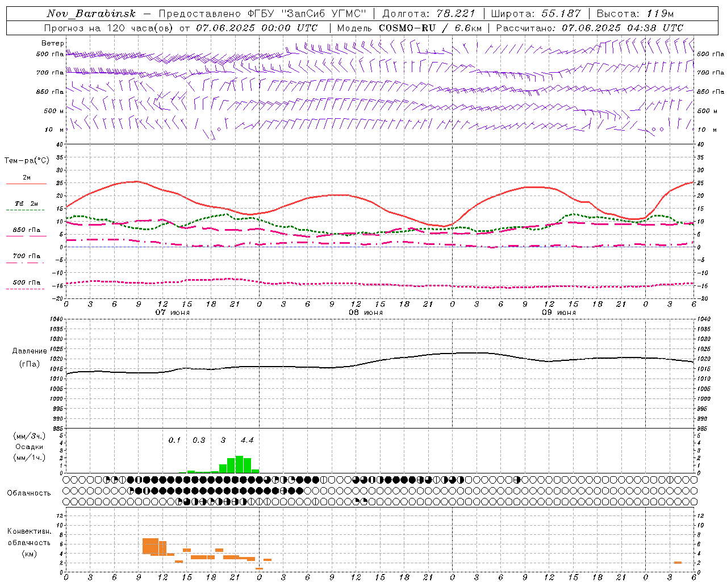Click the red 2m temperature legend line
The height and width of the screenshot is (582, 727).
point(27,184)
